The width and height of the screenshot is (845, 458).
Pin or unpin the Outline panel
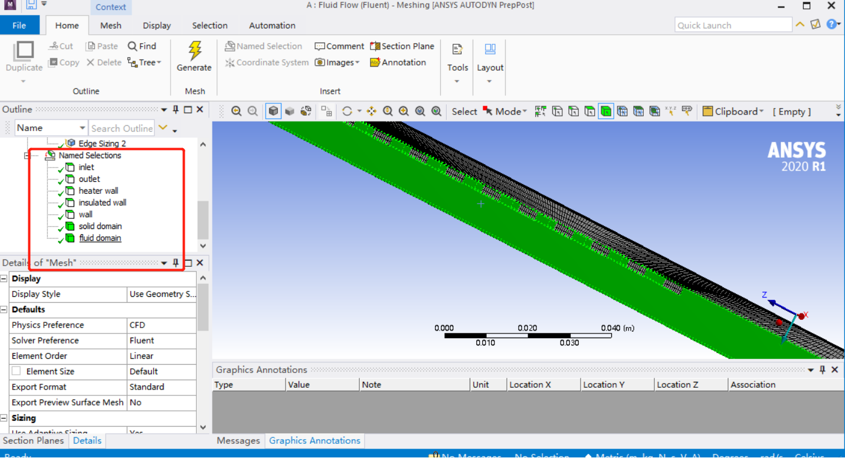pyautogui.click(x=176, y=110)
